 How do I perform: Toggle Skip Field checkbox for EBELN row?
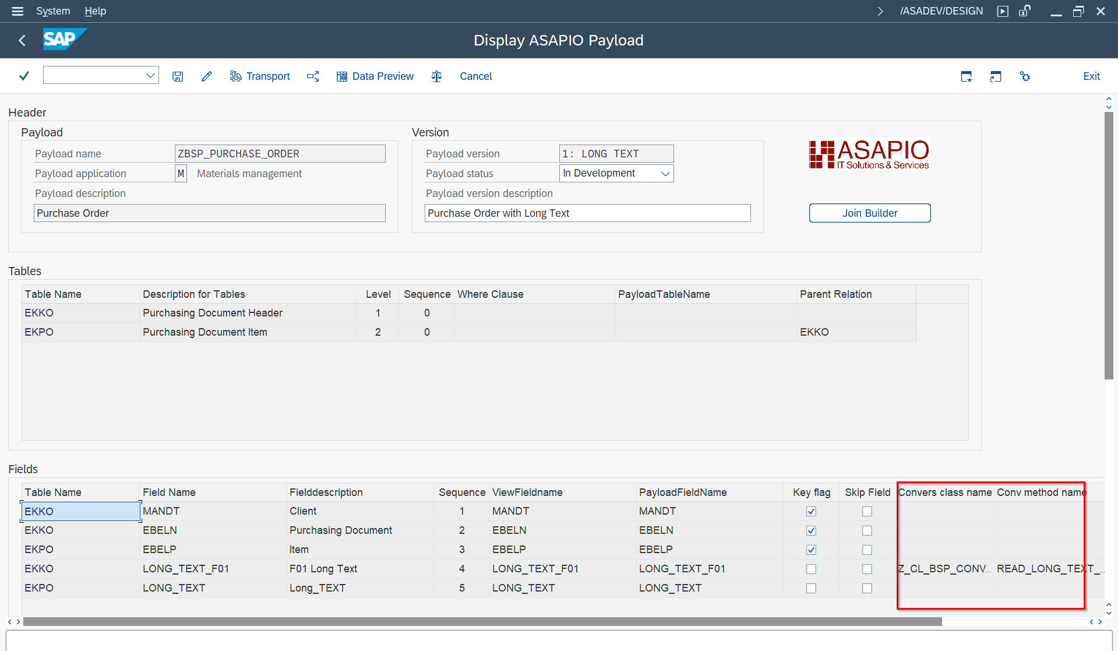(867, 531)
